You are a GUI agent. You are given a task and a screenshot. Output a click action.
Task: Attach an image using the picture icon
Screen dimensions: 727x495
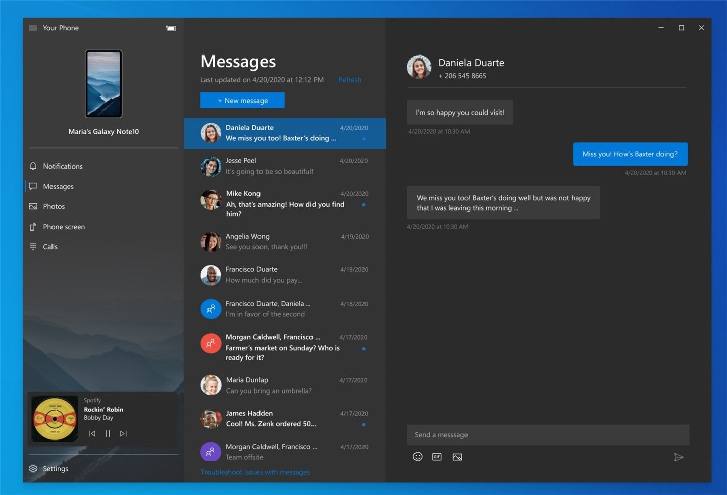[457, 457]
